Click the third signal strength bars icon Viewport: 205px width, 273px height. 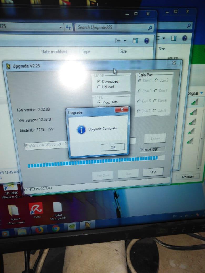(192, 122)
